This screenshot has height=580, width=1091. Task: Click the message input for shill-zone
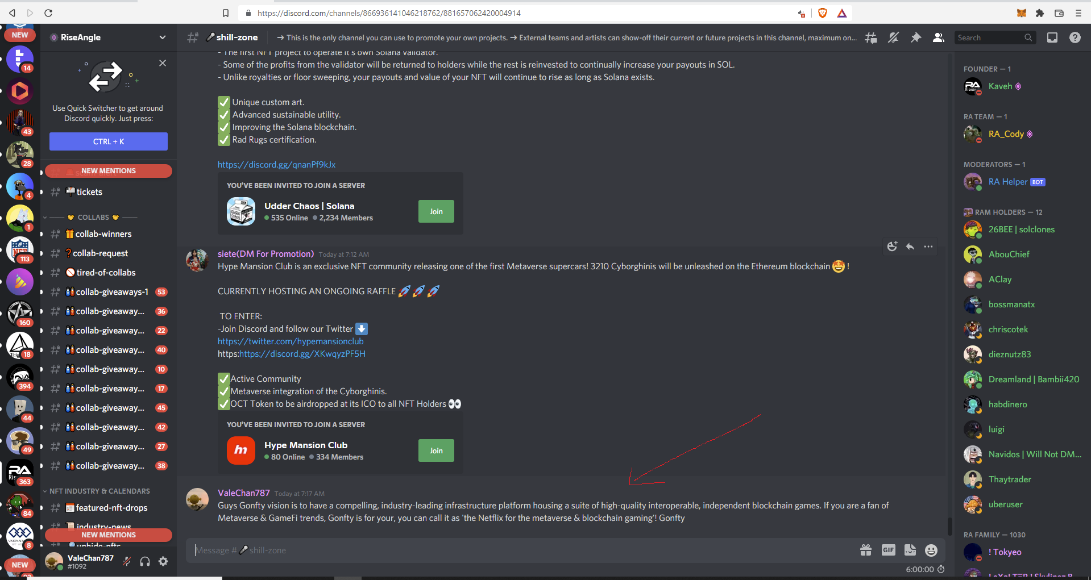pos(523,550)
